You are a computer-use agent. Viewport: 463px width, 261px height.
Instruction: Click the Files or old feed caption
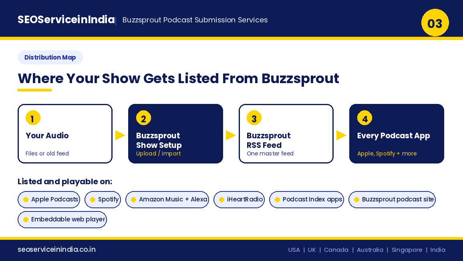pos(47,153)
